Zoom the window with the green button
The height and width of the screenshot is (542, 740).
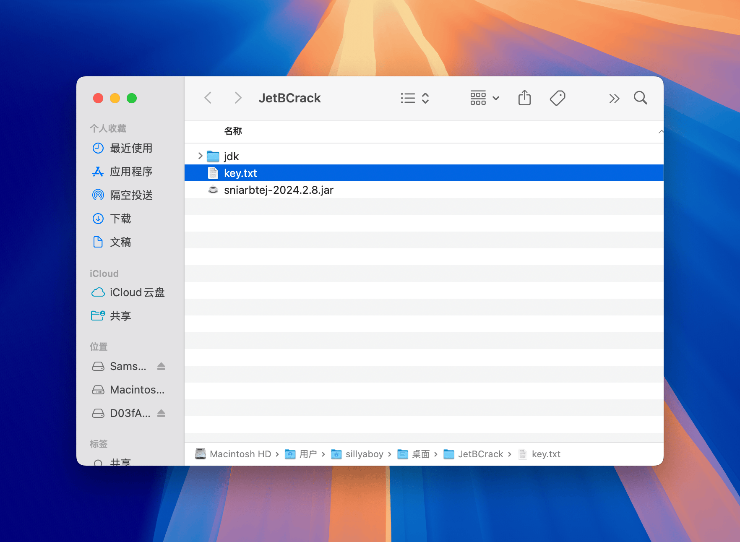pyautogui.click(x=132, y=98)
